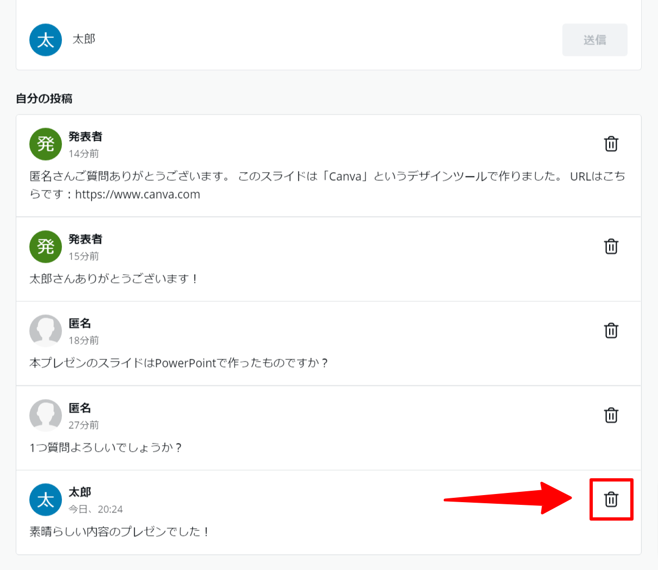
Task: Delete the 匿名 post from 27分前
Action: pyautogui.click(x=611, y=415)
